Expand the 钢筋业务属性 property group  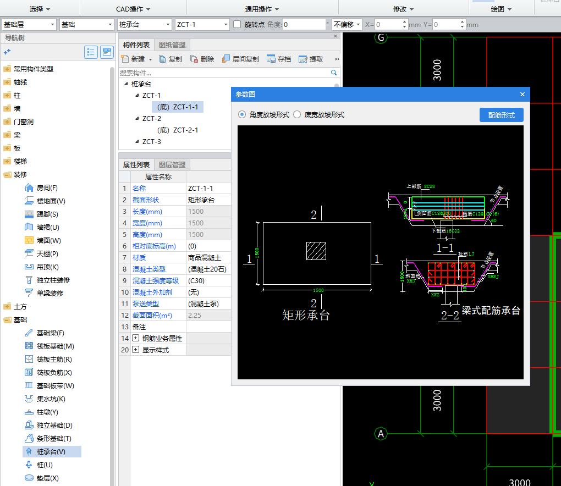pyautogui.click(x=136, y=338)
